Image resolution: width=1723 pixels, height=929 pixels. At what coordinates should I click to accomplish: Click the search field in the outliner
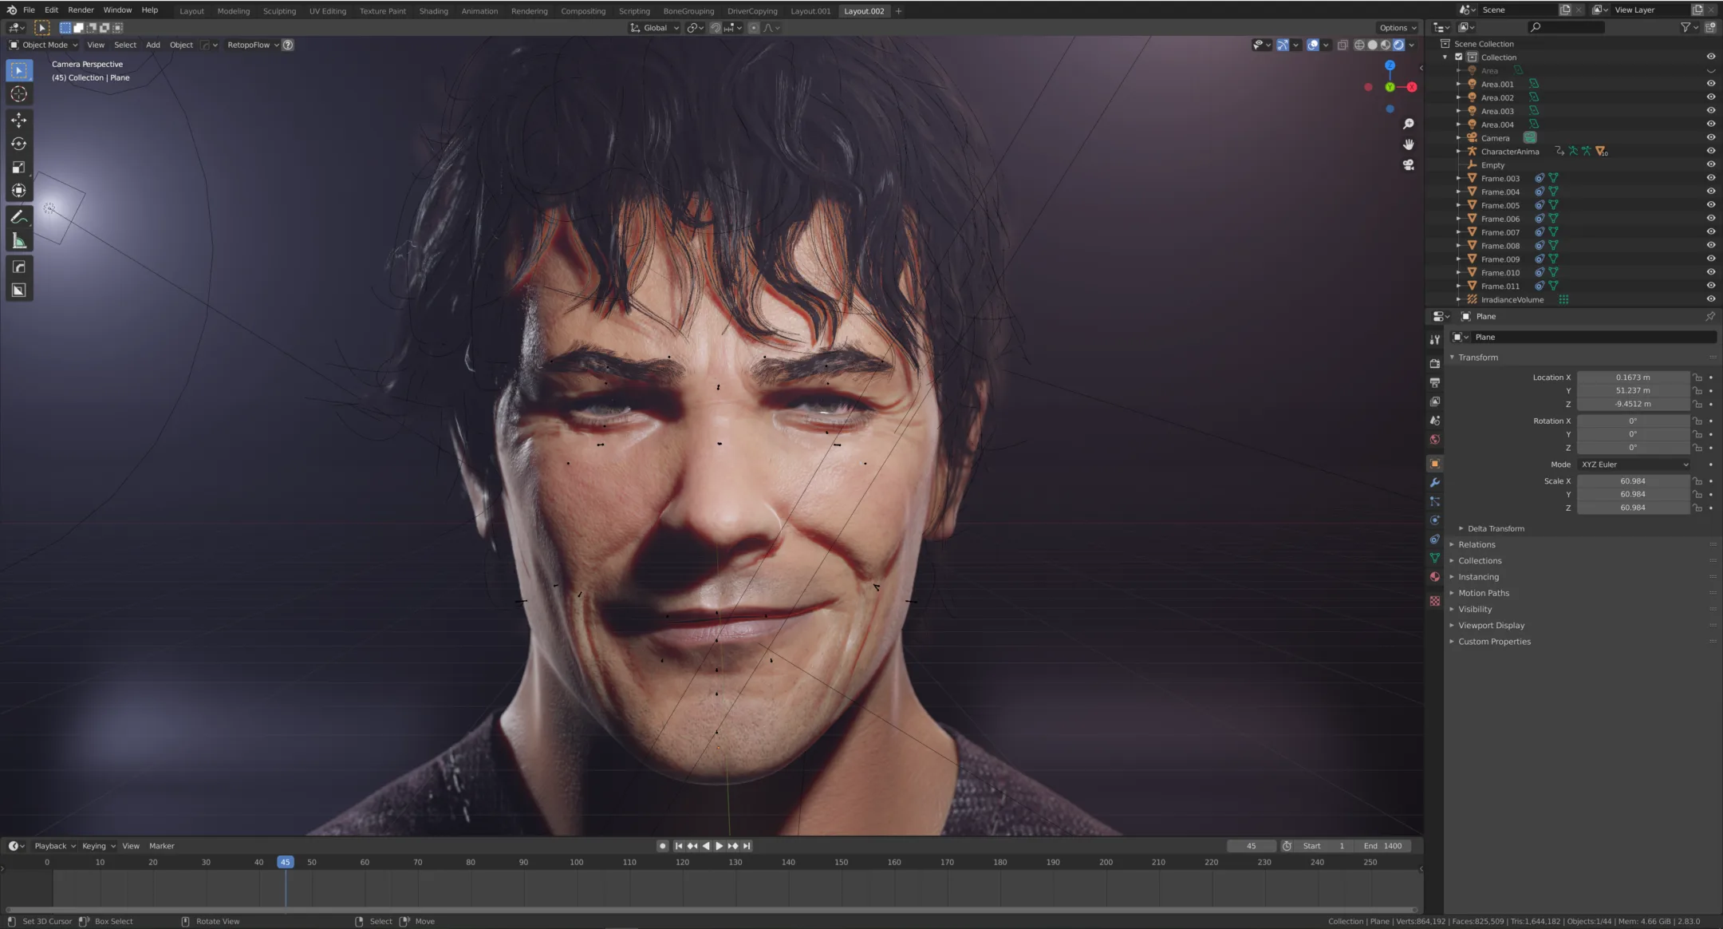pos(1567,26)
